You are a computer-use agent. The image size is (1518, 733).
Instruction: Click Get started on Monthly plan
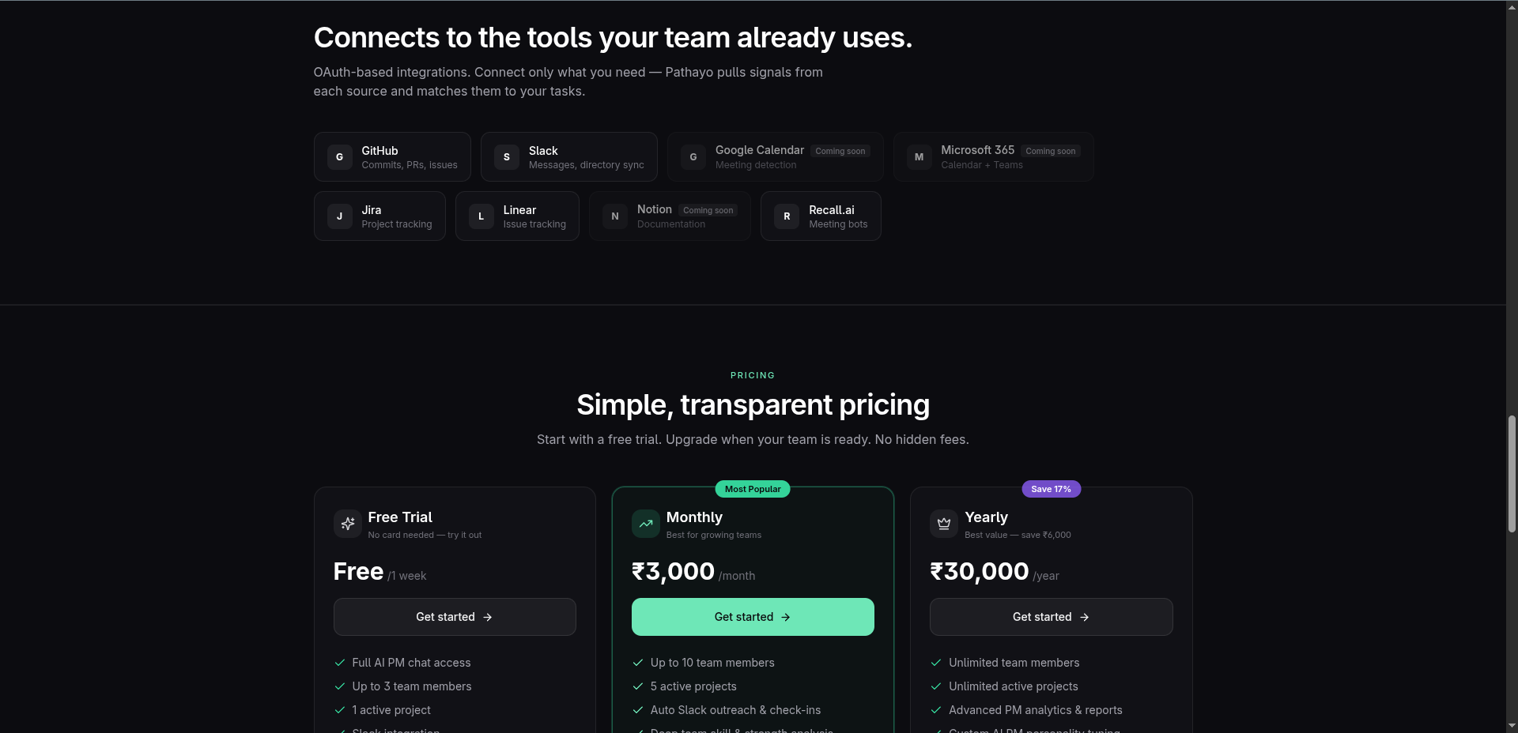tap(753, 617)
